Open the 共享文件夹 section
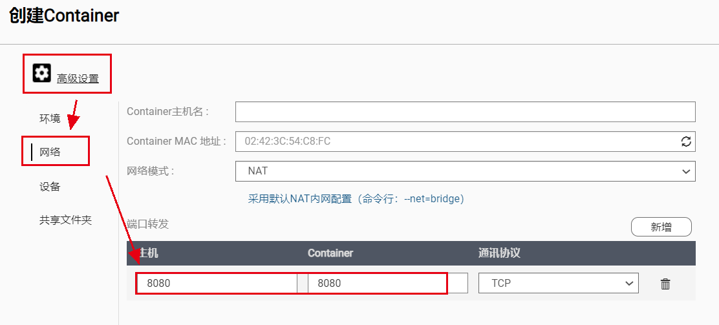 pos(65,220)
